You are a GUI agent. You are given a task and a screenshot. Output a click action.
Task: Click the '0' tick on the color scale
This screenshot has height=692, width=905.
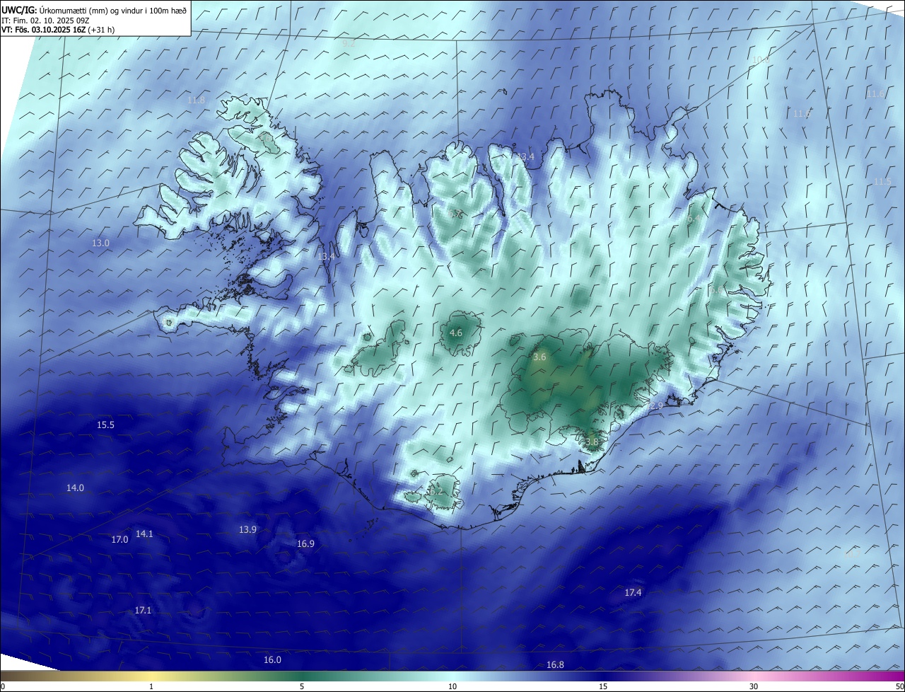(x=3, y=687)
